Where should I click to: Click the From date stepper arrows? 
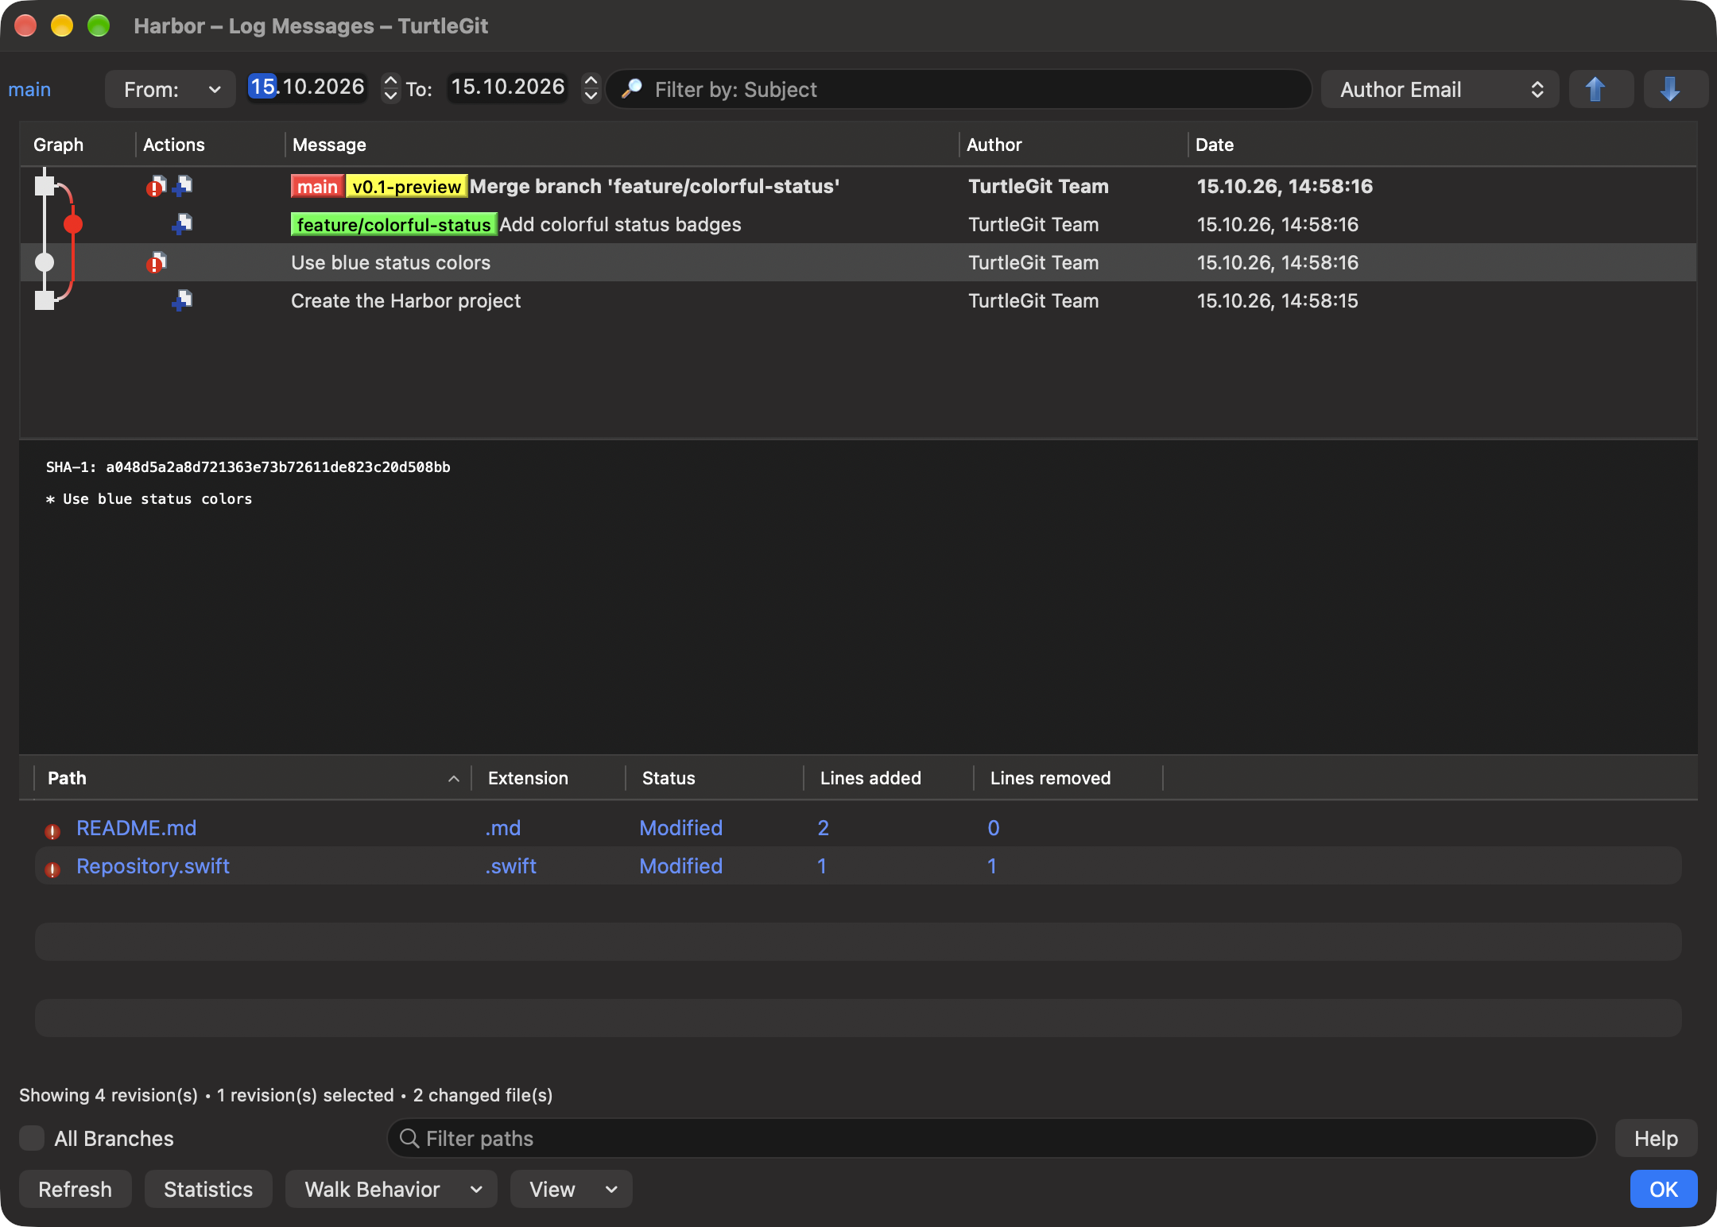pyautogui.click(x=390, y=88)
